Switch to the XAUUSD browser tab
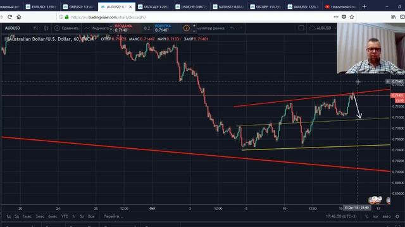405x227 pixels. pyautogui.click(x=304, y=7)
